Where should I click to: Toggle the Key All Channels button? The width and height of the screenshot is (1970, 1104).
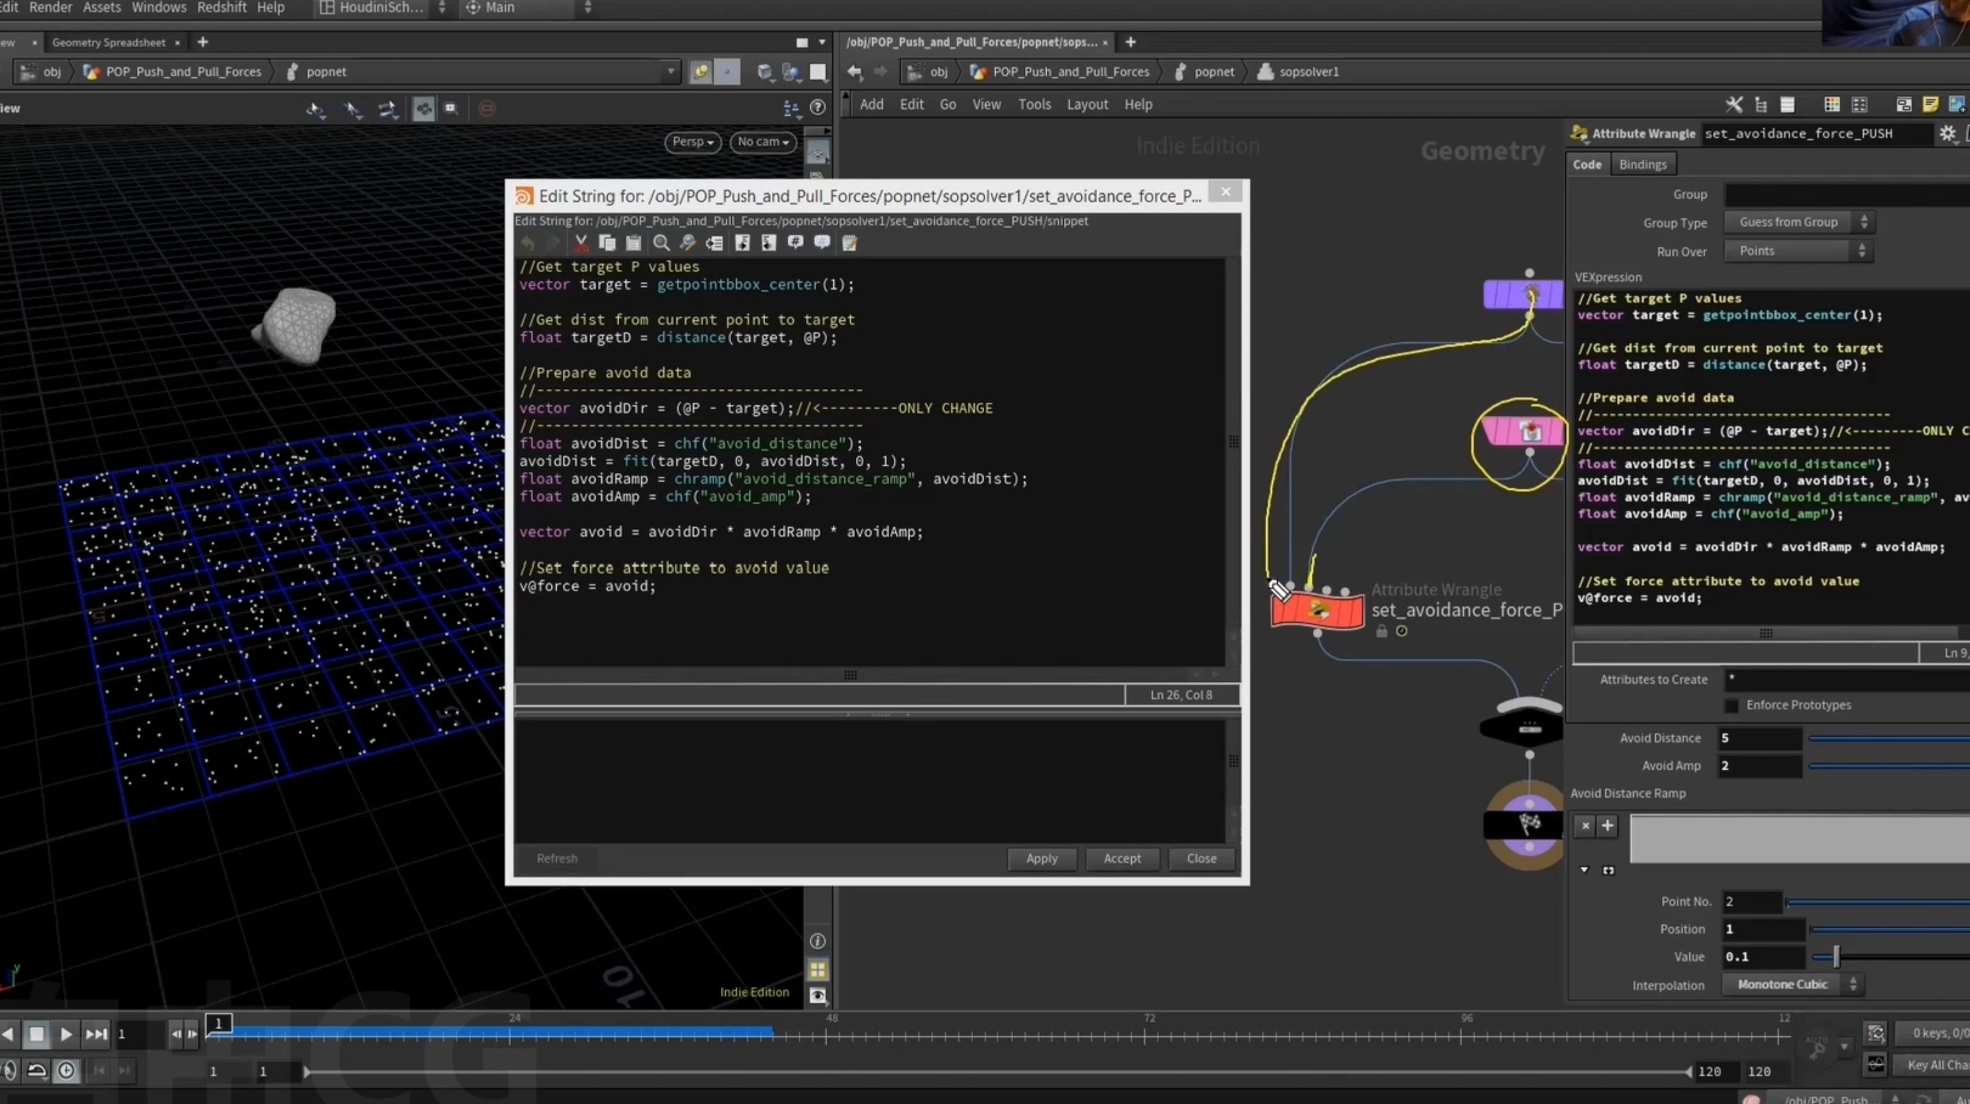click(1937, 1065)
